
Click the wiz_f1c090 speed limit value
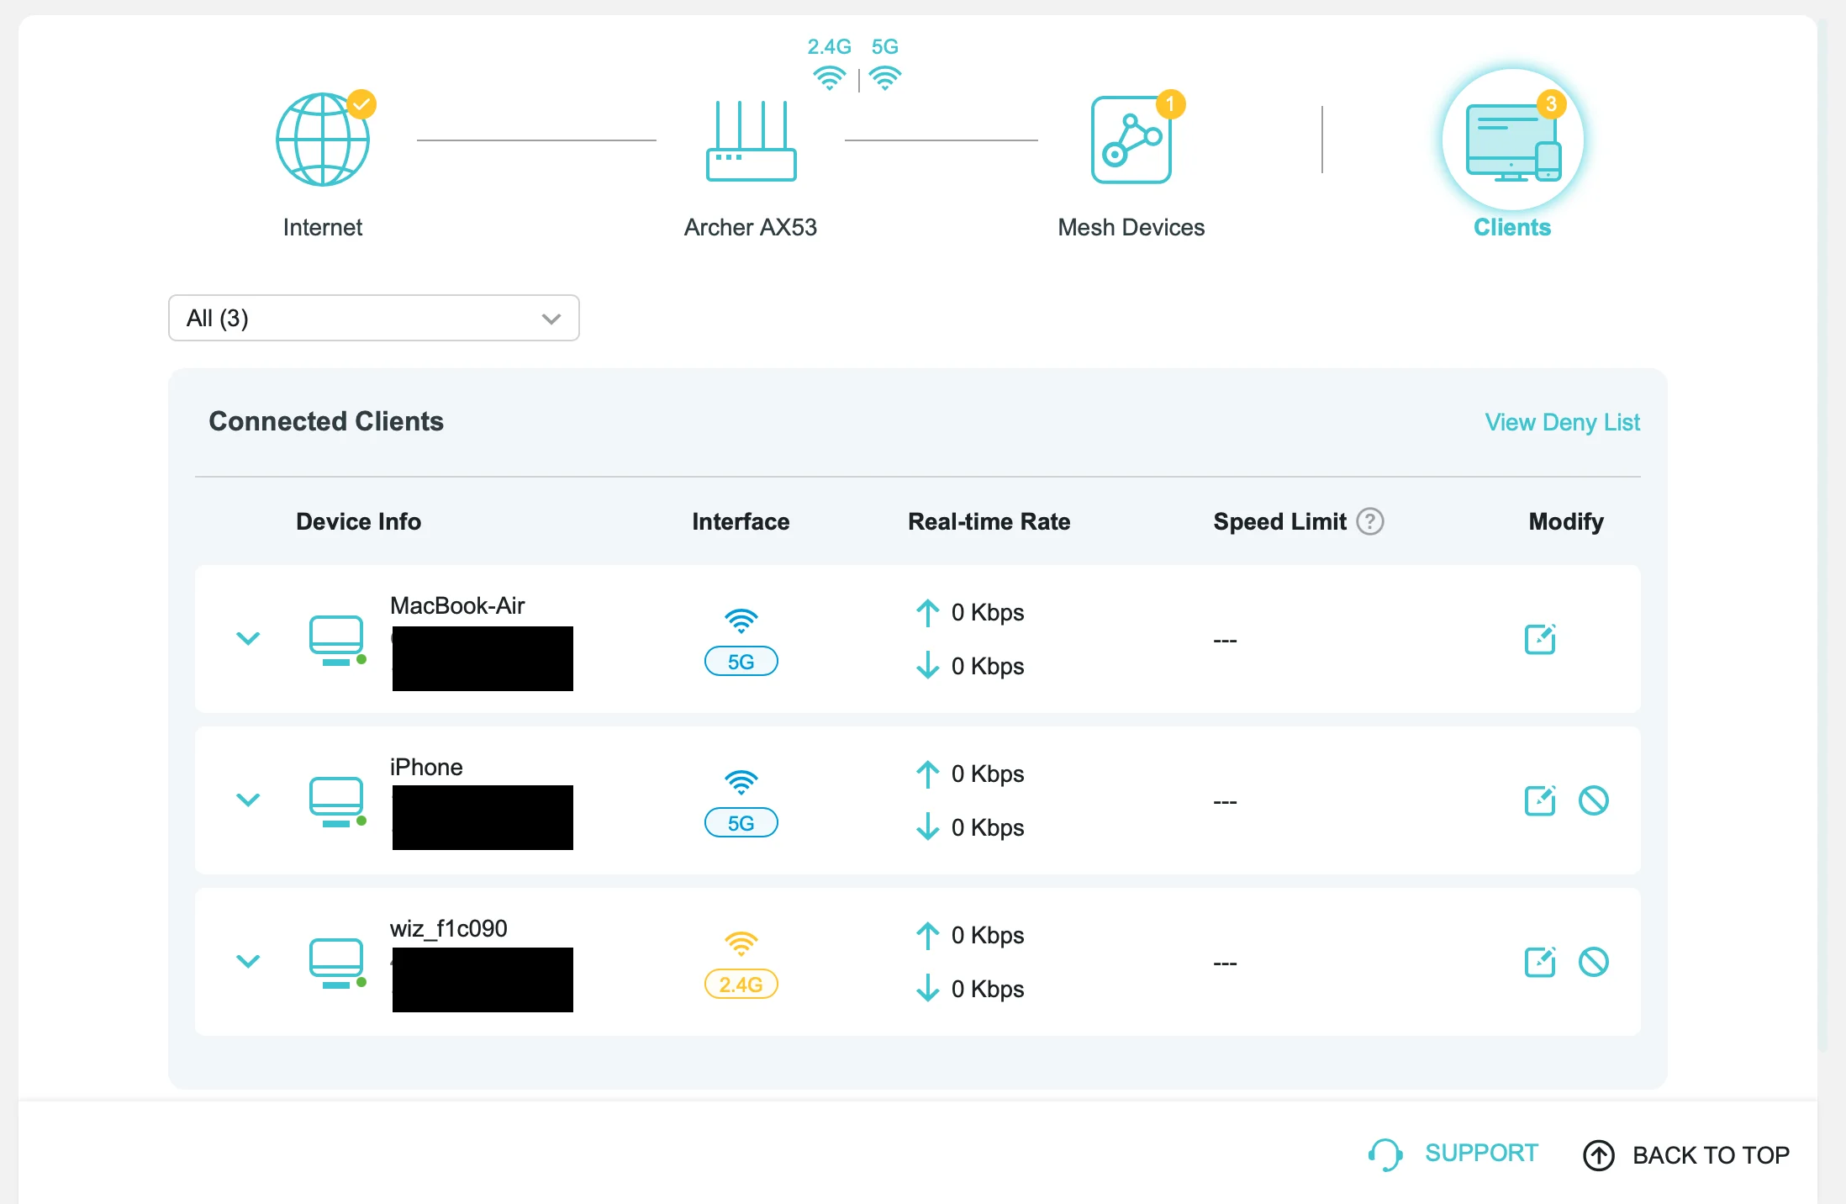pos(1225,964)
